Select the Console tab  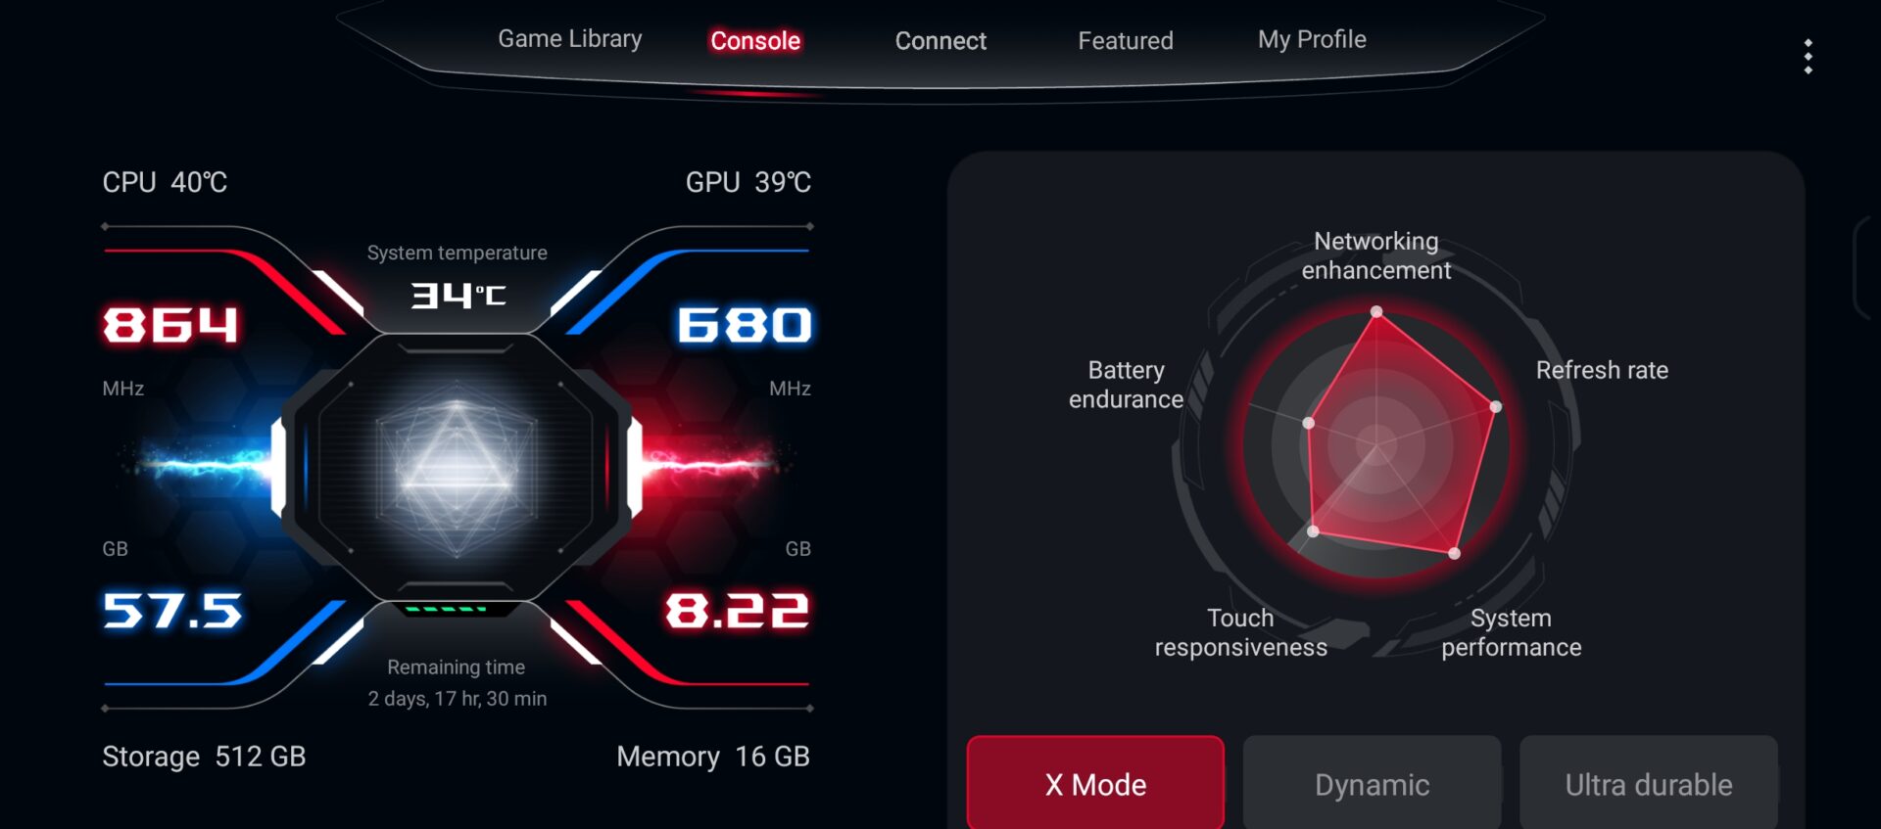pyautogui.click(x=755, y=41)
